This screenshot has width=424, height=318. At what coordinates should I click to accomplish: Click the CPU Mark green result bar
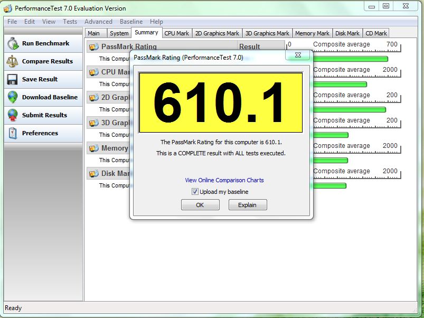[x=340, y=85]
